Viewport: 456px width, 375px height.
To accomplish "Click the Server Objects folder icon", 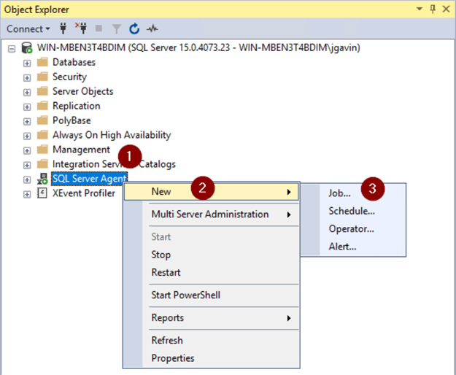I will point(42,91).
